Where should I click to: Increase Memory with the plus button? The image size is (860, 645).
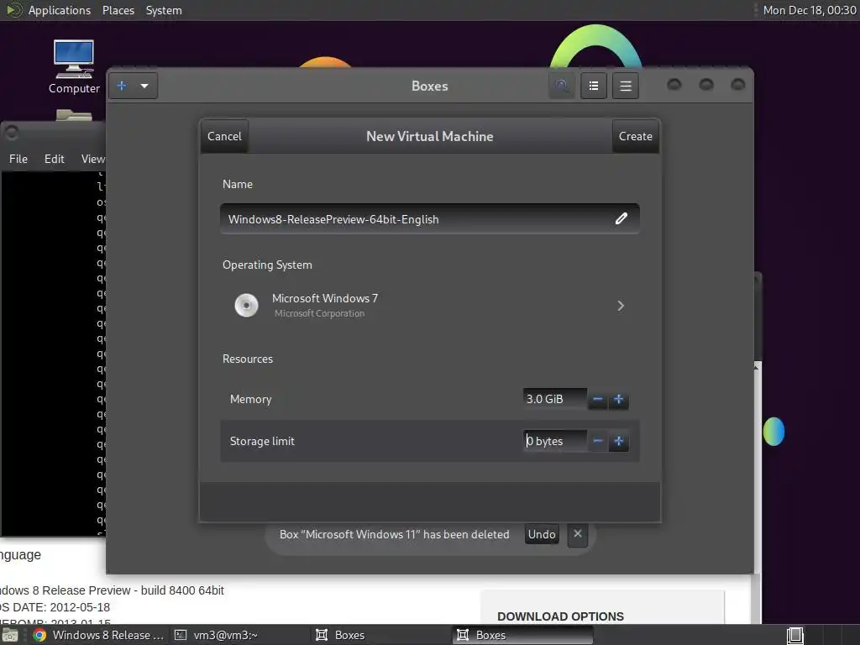[619, 399]
